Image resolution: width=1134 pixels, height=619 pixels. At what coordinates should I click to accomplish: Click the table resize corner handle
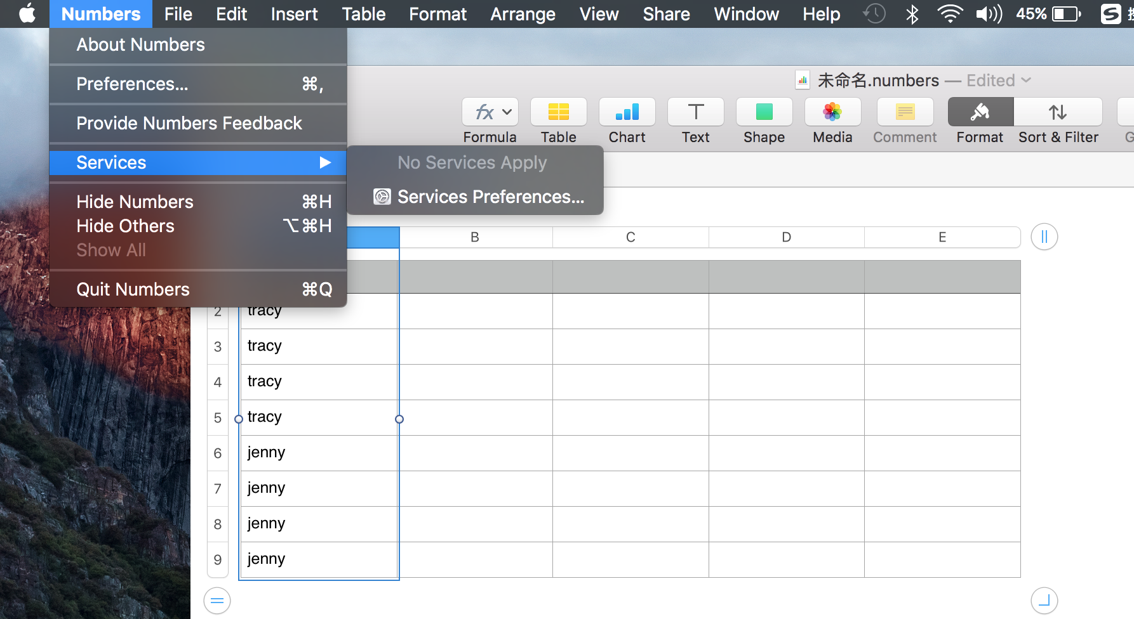1044,601
